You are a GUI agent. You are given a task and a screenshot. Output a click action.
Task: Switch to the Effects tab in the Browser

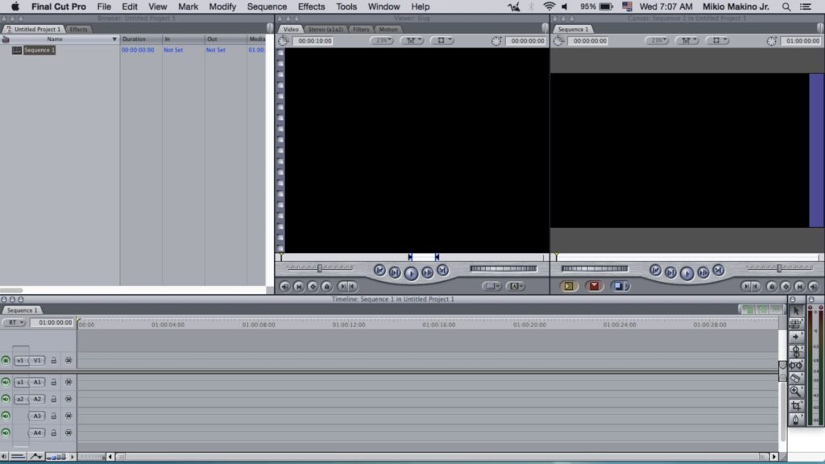tap(78, 29)
